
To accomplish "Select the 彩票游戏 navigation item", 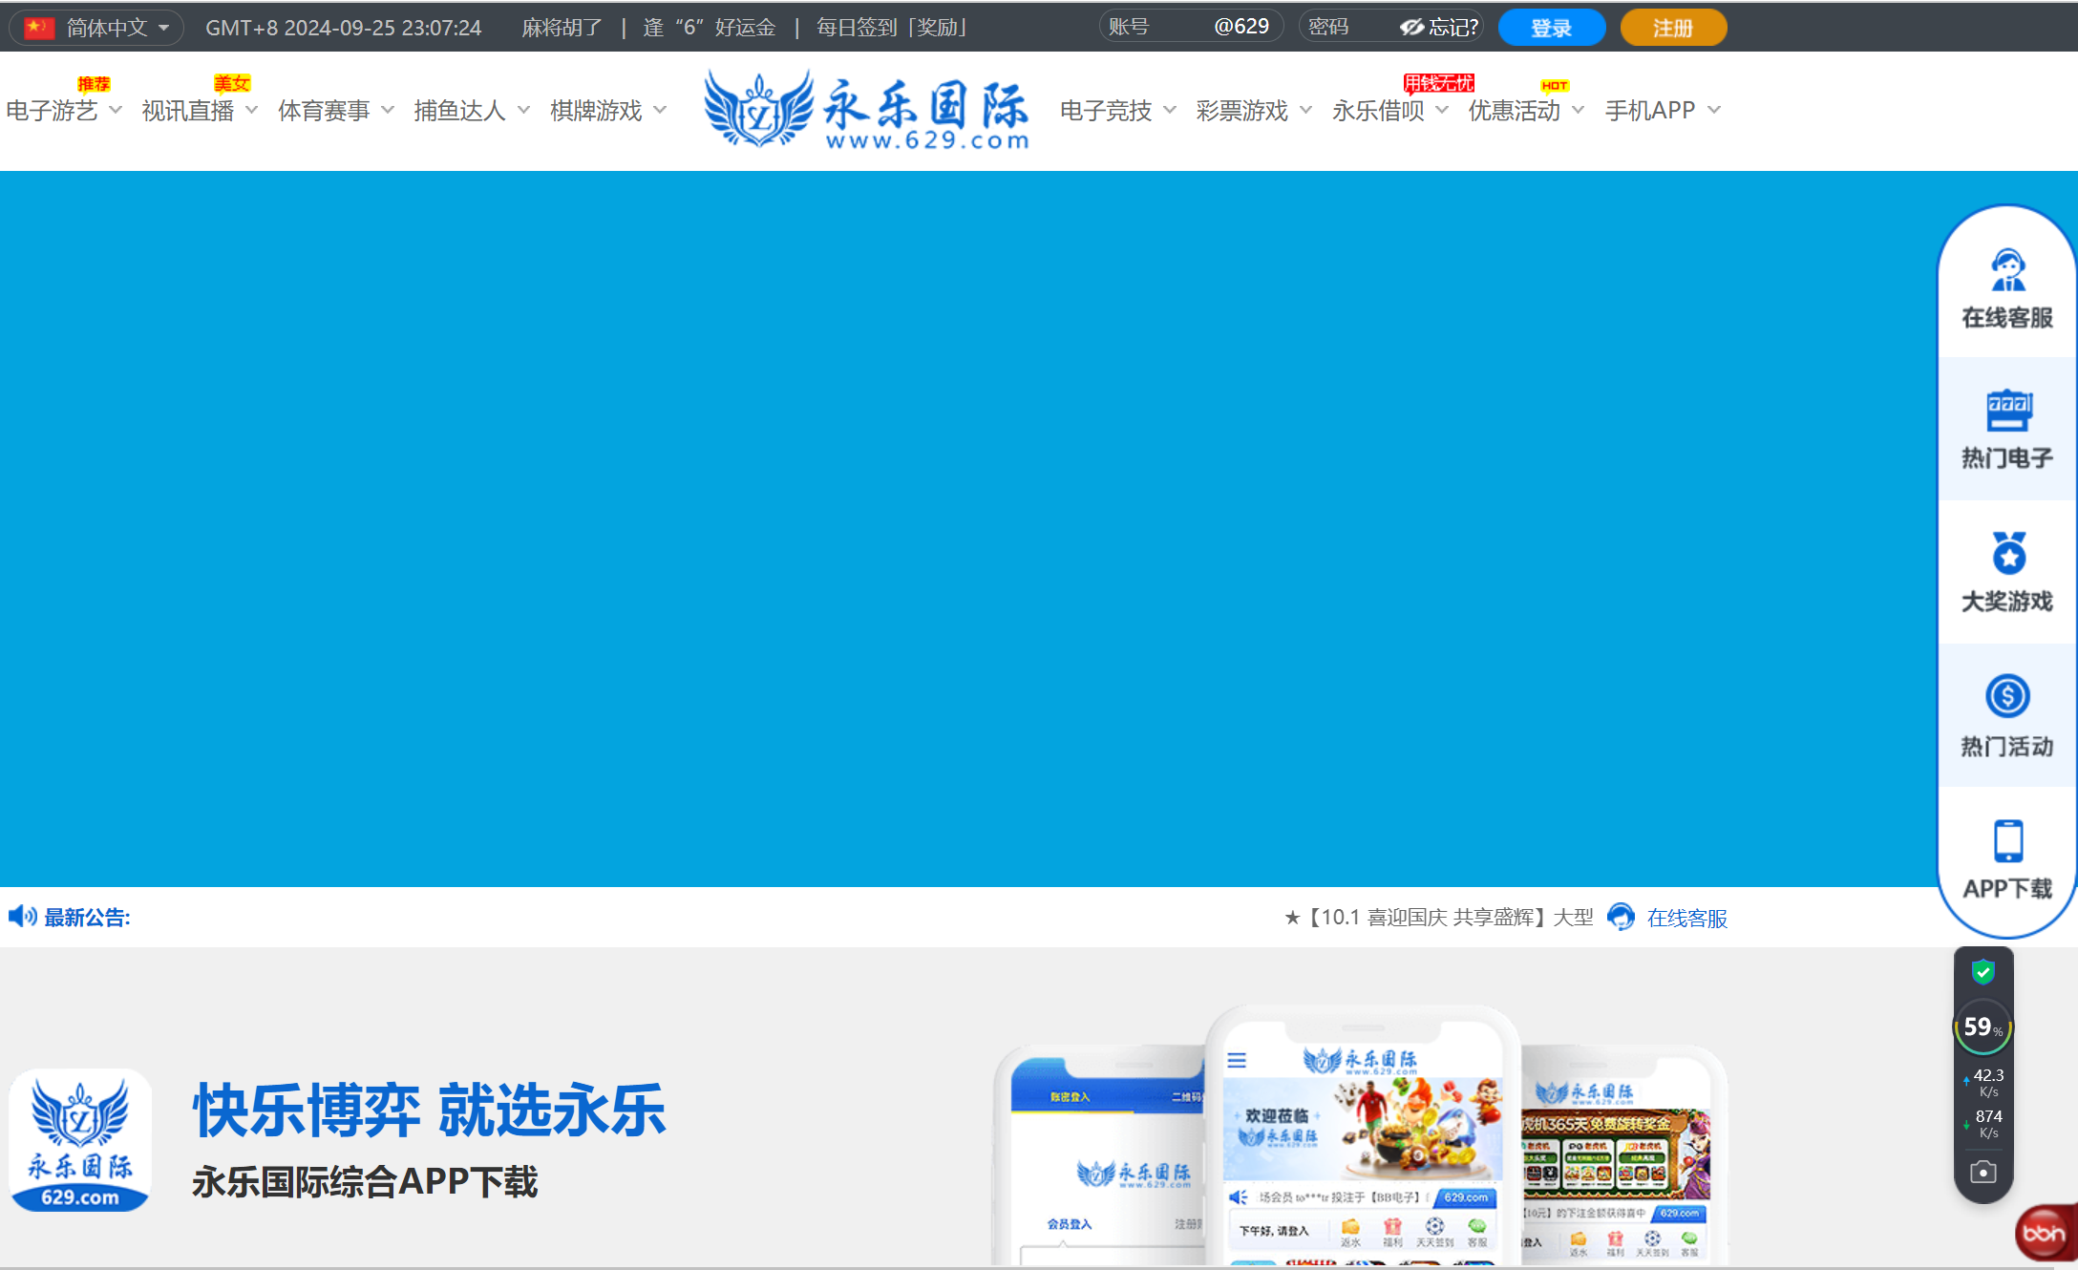I will [x=1243, y=110].
